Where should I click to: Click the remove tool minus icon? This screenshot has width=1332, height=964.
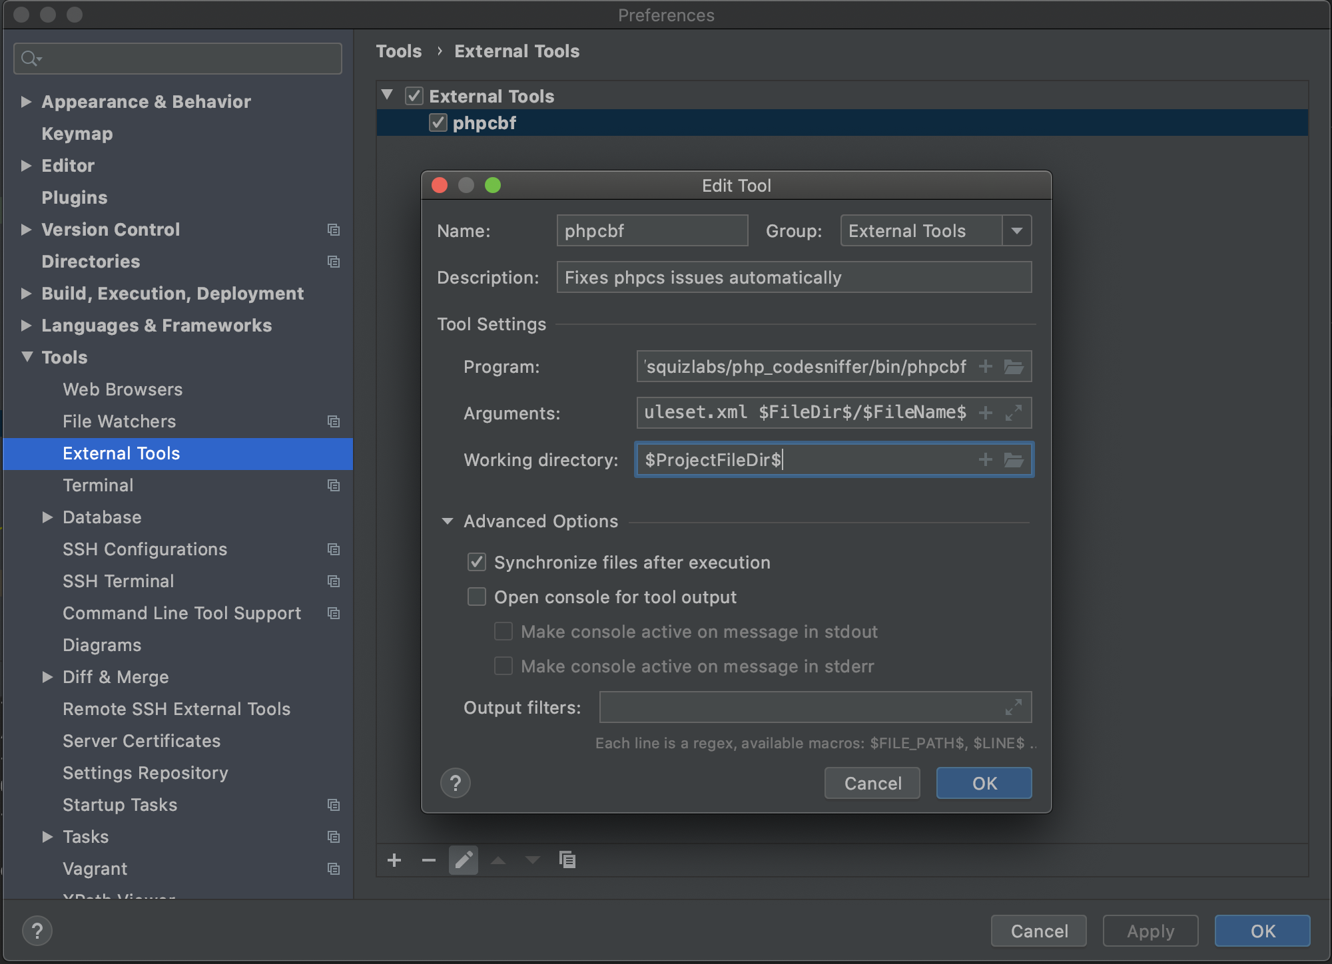click(x=429, y=860)
